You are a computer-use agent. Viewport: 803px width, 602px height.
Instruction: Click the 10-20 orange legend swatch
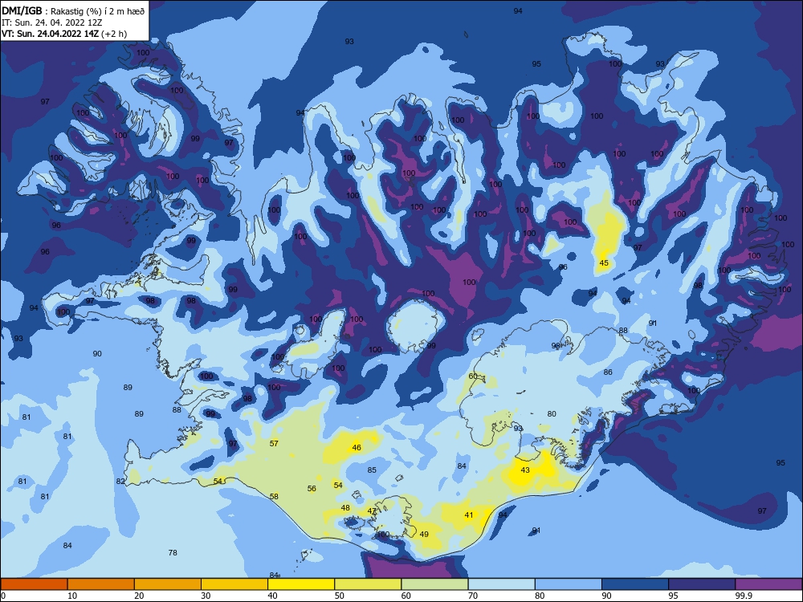(x=101, y=584)
